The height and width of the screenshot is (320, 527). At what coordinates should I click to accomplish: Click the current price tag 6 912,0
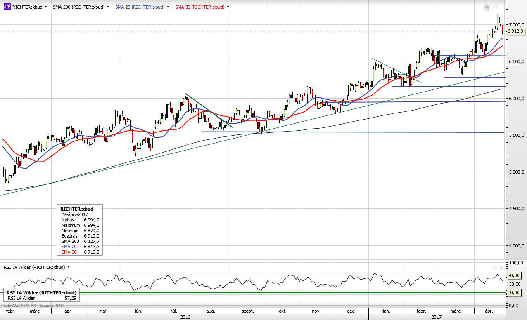coord(515,31)
